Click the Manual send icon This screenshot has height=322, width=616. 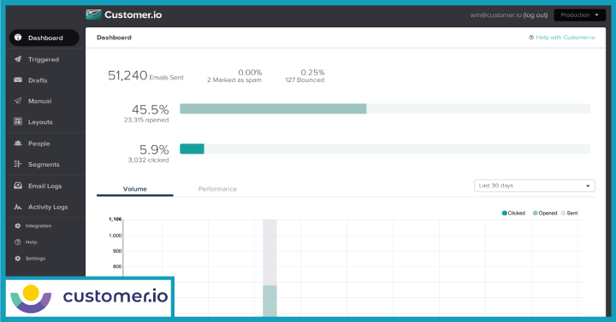pyautogui.click(x=18, y=101)
